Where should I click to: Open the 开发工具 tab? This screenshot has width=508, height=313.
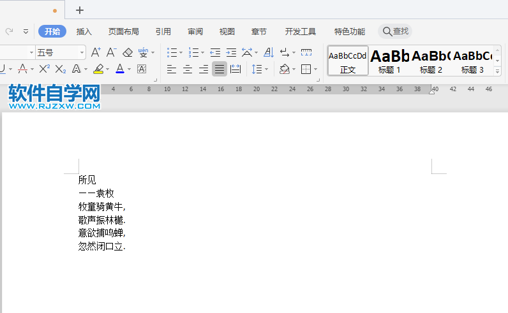point(300,31)
